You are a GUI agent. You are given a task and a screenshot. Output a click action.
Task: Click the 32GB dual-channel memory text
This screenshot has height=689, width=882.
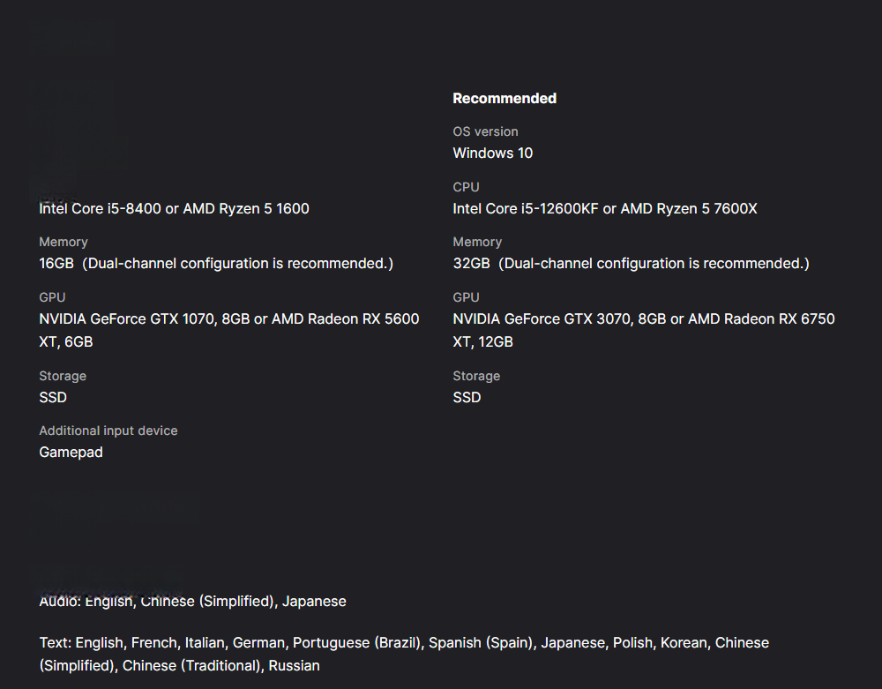(632, 263)
